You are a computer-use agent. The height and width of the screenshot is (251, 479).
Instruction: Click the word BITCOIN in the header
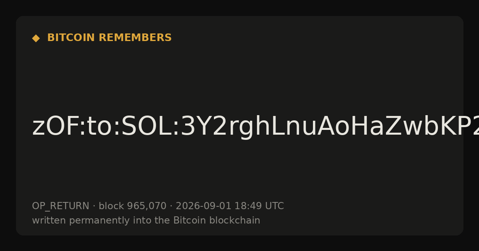pyautogui.click(x=71, y=38)
